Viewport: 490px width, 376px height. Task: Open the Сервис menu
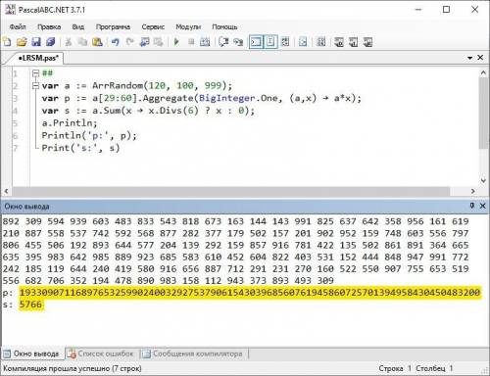coord(153,26)
